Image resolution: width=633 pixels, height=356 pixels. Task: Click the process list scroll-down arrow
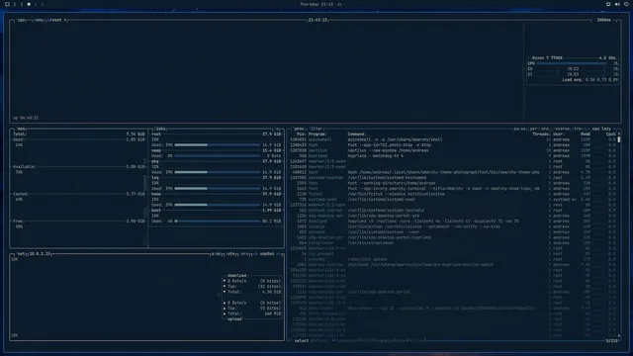pos(619,335)
